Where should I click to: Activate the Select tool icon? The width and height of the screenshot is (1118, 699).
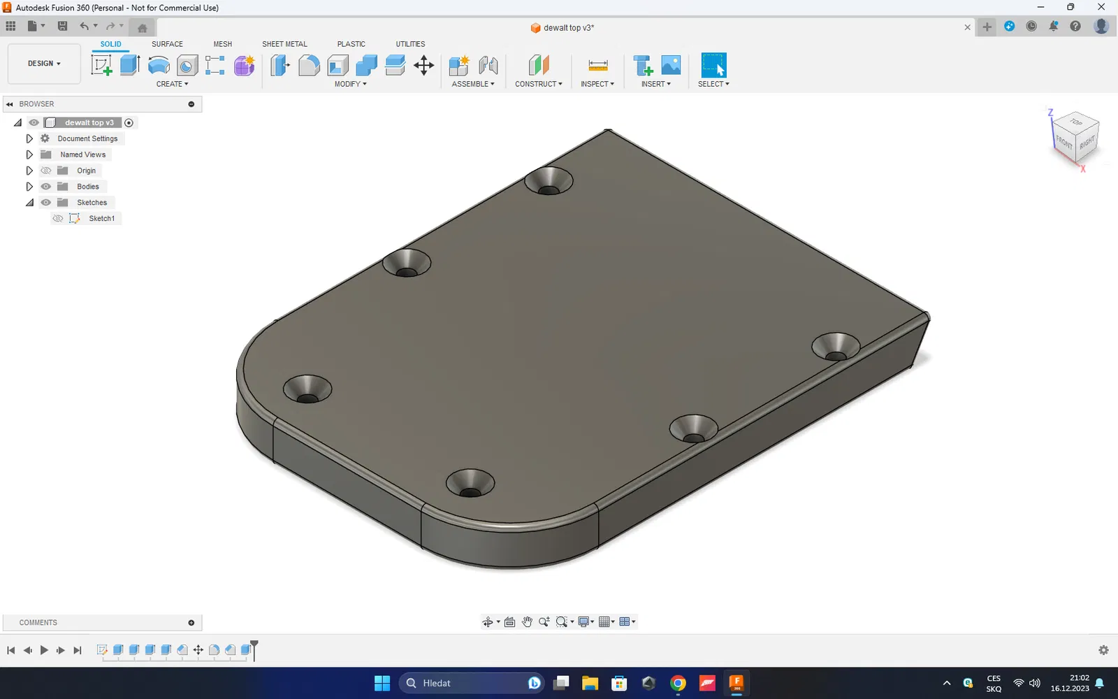[713, 66]
